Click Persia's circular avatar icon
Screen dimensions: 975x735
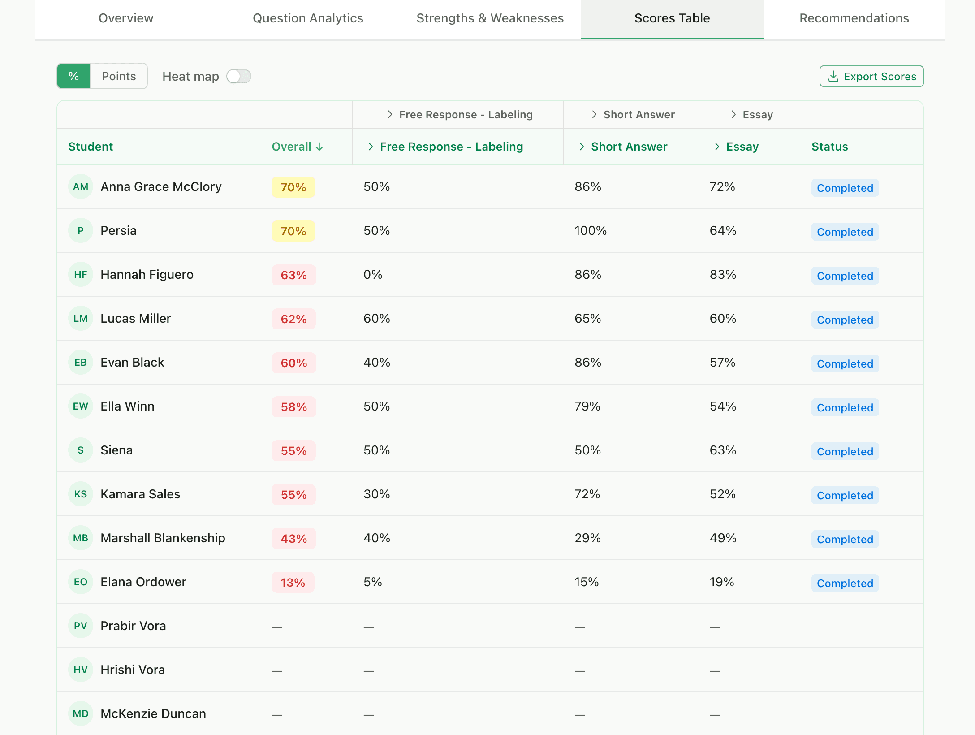coord(81,230)
